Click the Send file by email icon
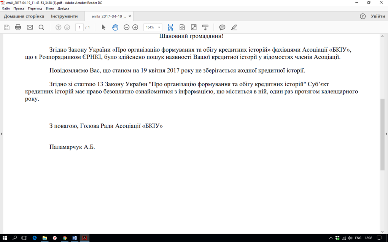Viewport: 388px width, 242px height. [x=30, y=27]
